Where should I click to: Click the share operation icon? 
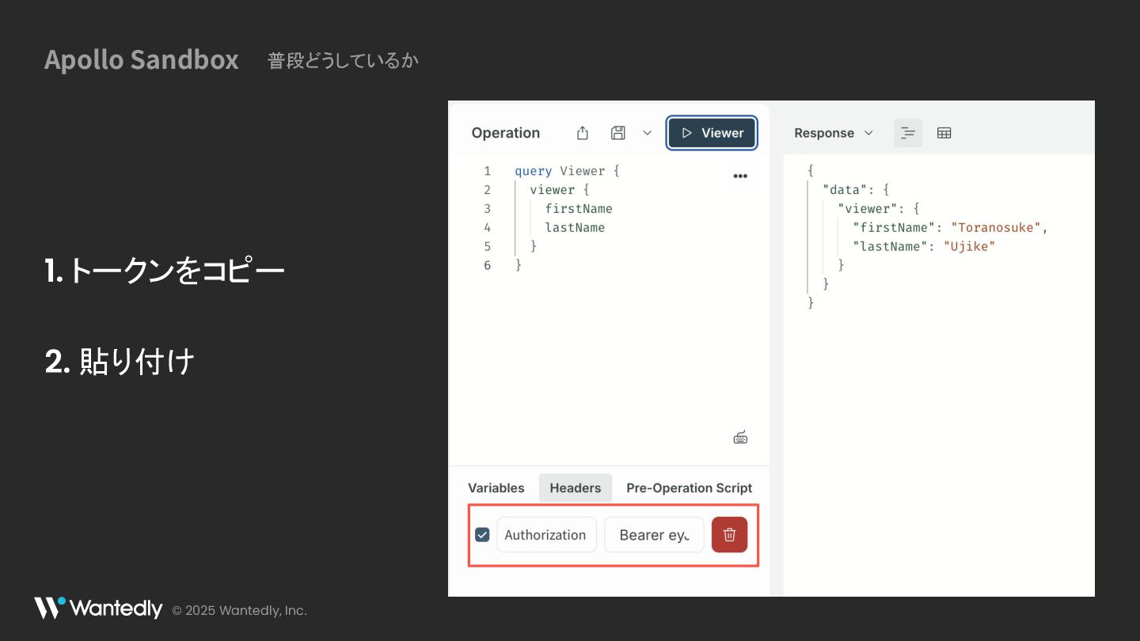point(583,133)
